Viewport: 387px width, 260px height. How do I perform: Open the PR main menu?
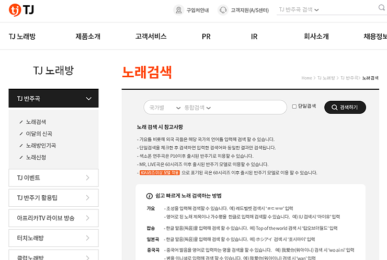coord(206,37)
